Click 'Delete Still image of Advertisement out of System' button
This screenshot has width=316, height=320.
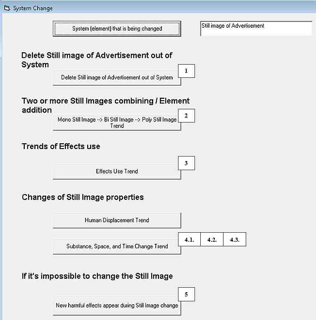[x=117, y=78]
